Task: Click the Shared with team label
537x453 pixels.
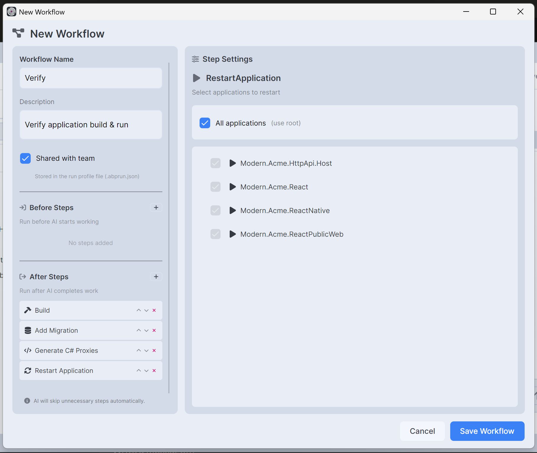Action: coord(66,158)
